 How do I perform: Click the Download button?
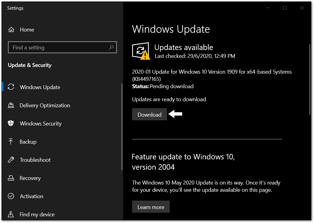coord(149,114)
